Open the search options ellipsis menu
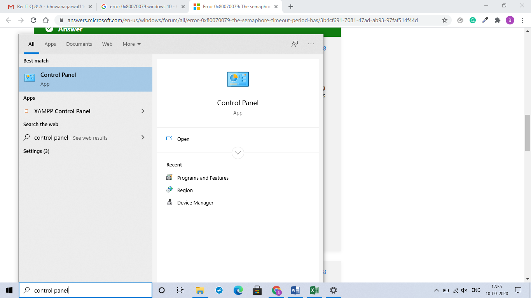Screen dimensions: 531x298 click(311, 44)
